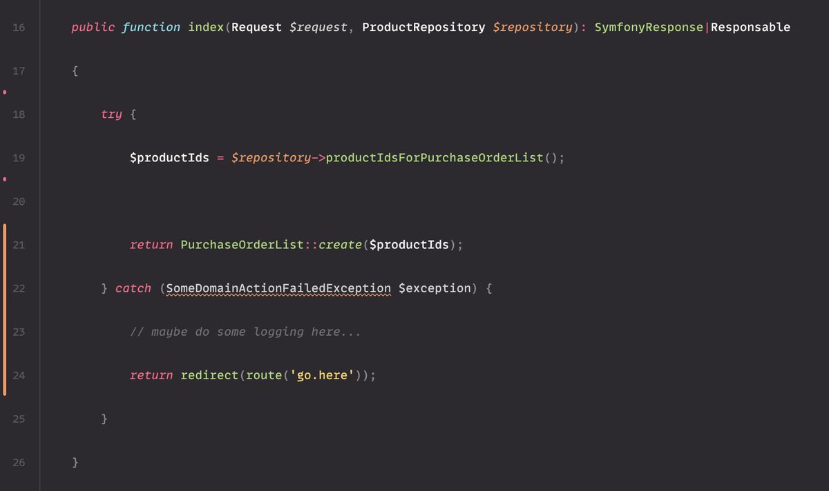Click line number 19 in the gutter
The width and height of the screenshot is (829, 491).
point(19,158)
